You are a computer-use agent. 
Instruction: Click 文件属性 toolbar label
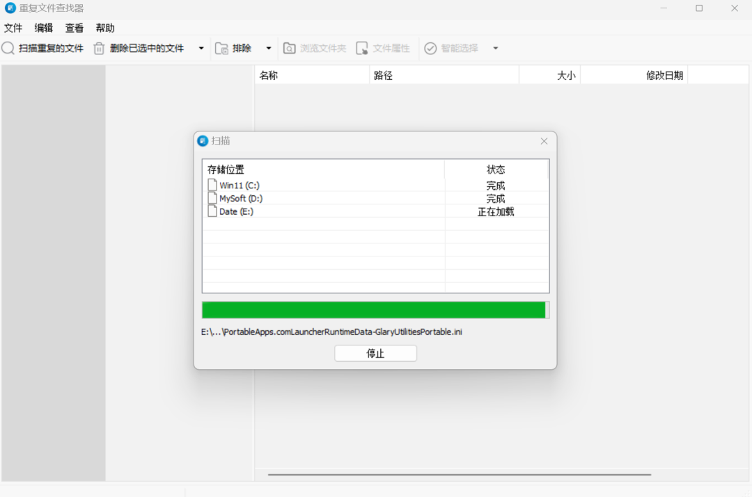391,49
